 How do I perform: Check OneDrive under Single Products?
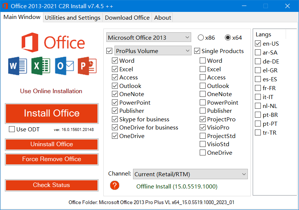pyautogui.click(x=203, y=153)
